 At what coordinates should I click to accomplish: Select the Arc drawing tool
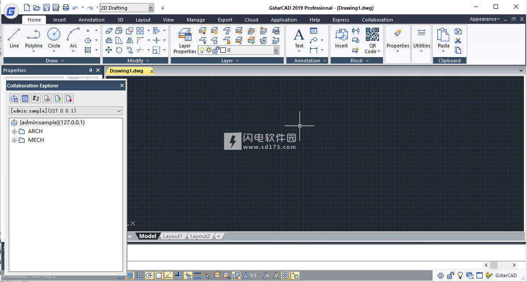click(73, 38)
